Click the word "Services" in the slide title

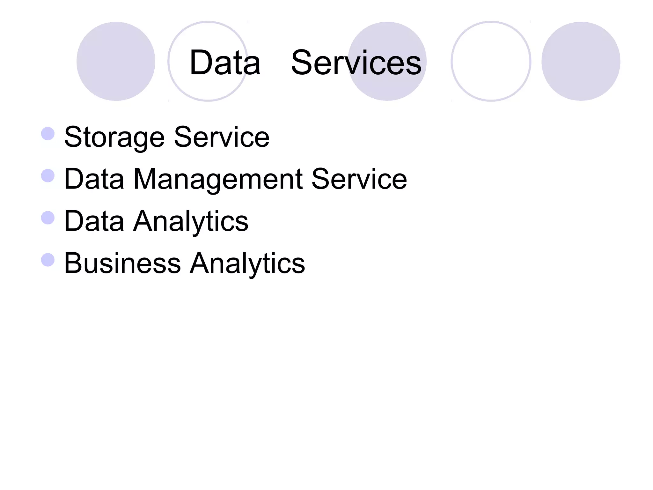coord(356,63)
